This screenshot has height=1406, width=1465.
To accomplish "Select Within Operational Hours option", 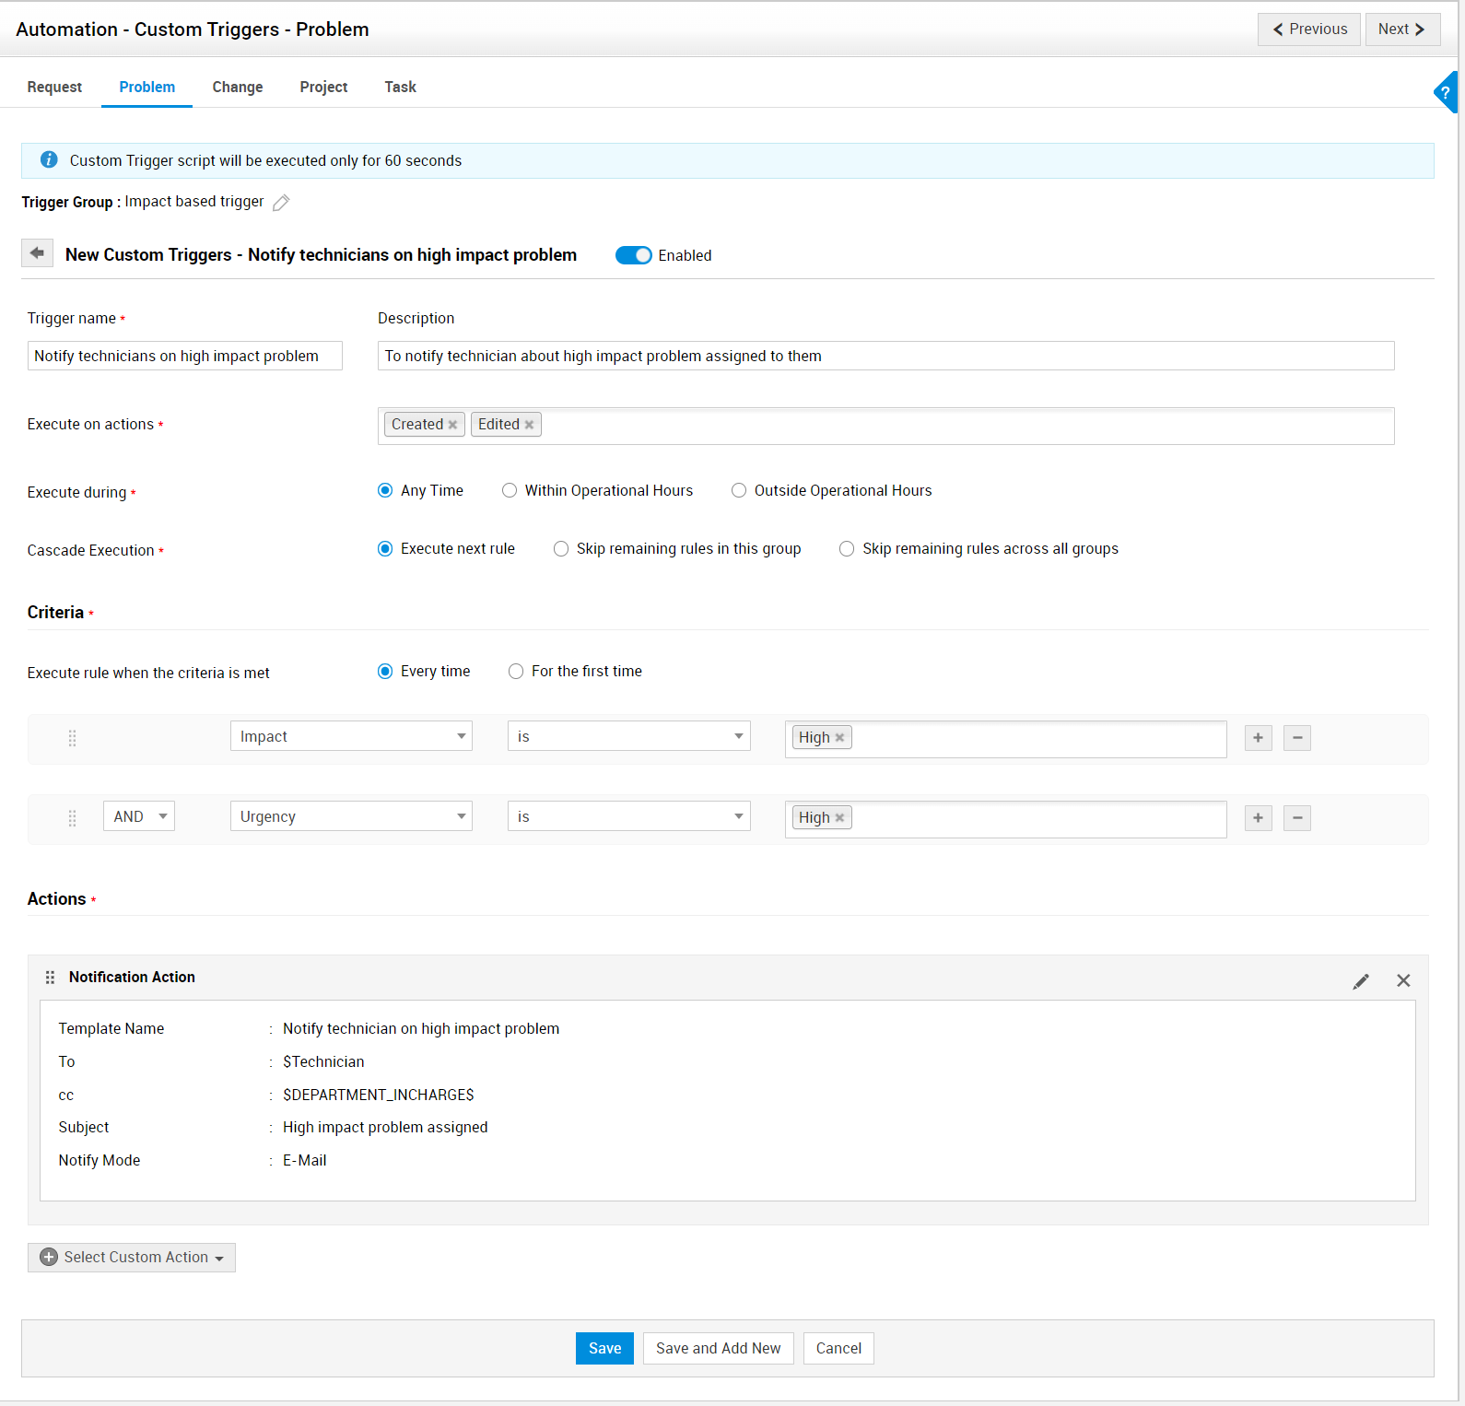I will pyautogui.click(x=510, y=491).
